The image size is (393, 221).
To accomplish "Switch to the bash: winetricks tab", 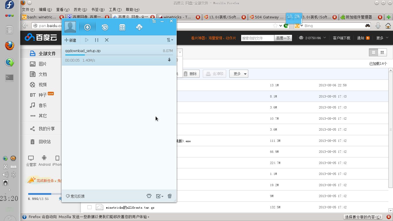I will (x=43, y=17).
